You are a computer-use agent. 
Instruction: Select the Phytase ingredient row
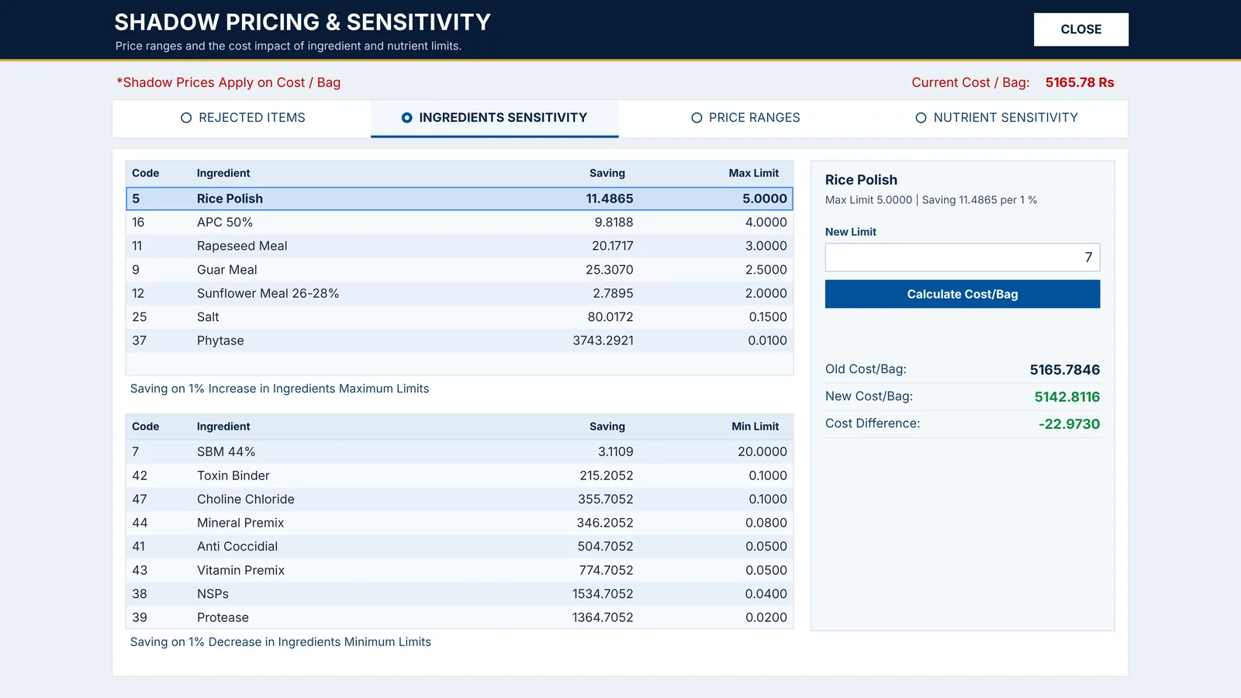(459, 340)
